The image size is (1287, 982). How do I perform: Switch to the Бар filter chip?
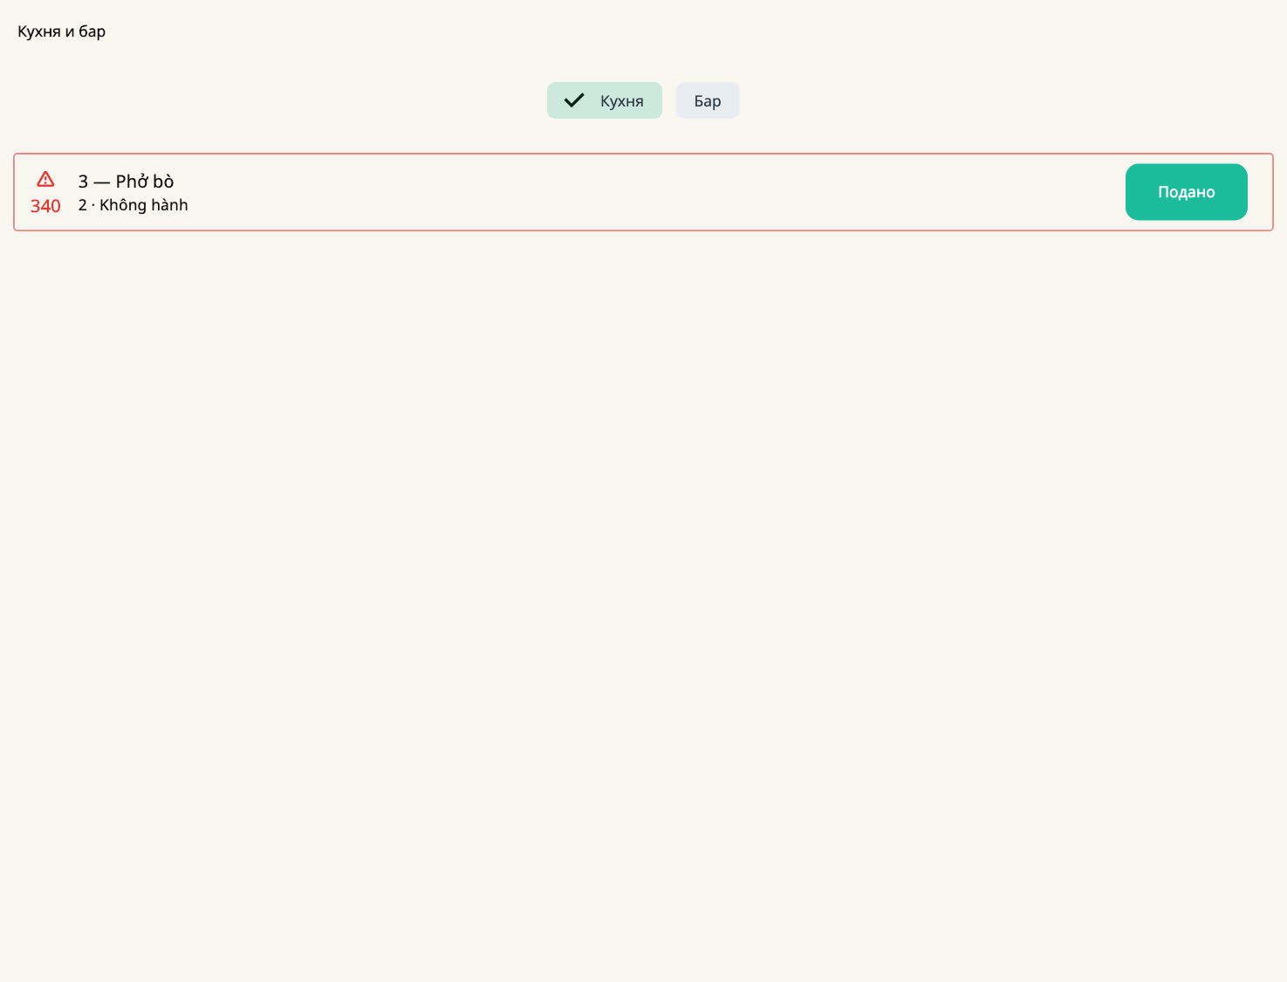point(708,100)
